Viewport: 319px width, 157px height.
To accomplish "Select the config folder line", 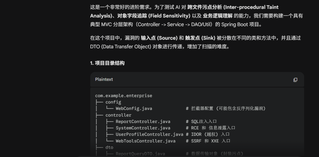I will [113, 102].
